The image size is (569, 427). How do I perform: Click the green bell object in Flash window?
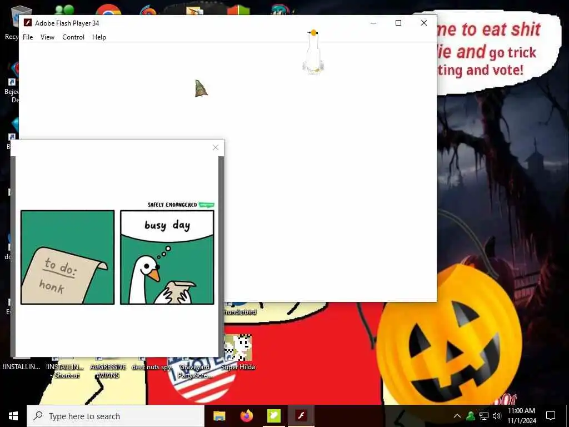[201, 88]
